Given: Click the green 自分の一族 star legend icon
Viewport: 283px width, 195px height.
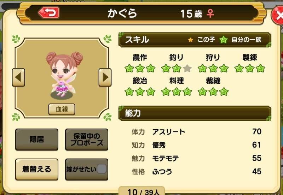Looking at the screenshot, I should coord(224,40).
